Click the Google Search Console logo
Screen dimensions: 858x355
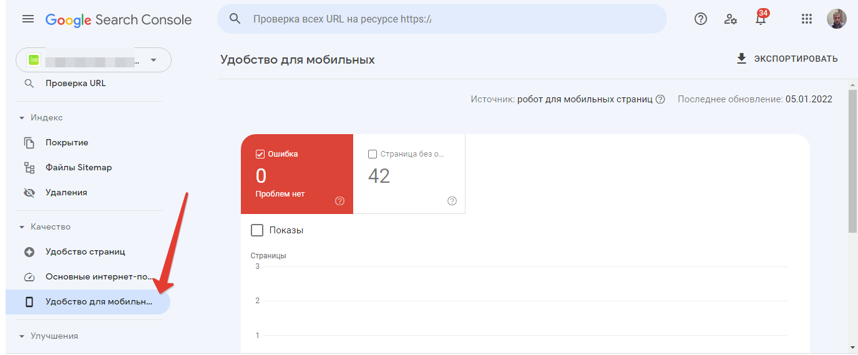(x=119, y=19)
